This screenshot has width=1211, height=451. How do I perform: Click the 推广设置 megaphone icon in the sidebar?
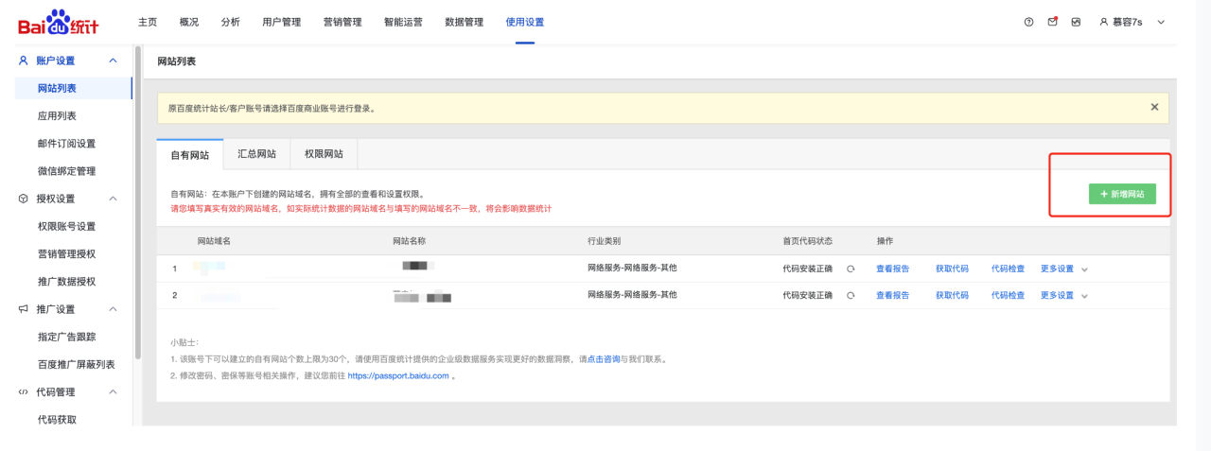coord(24,309)
